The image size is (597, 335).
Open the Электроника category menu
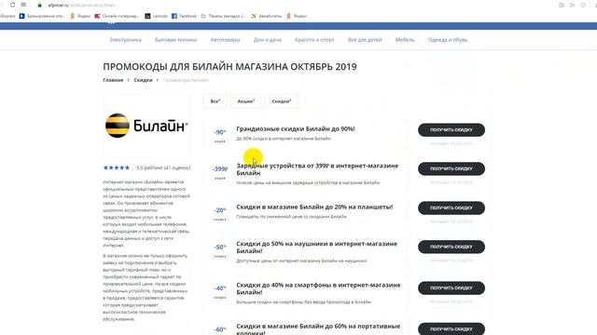click(x=125, y=40)
